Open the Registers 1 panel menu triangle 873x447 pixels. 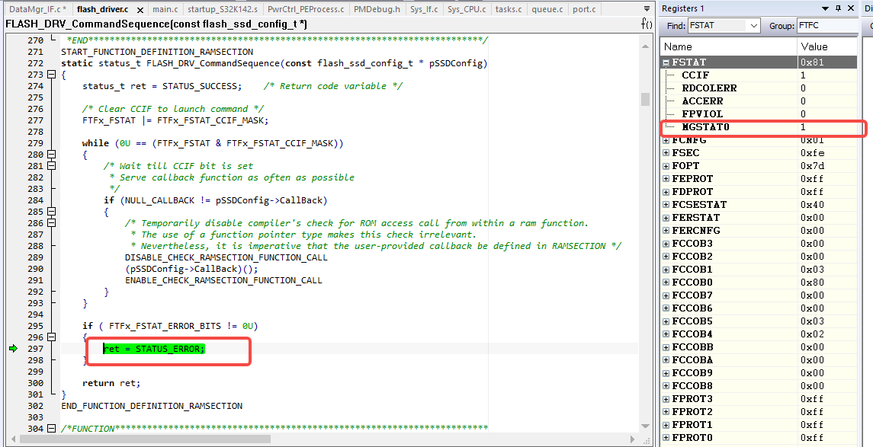(825, 8)
